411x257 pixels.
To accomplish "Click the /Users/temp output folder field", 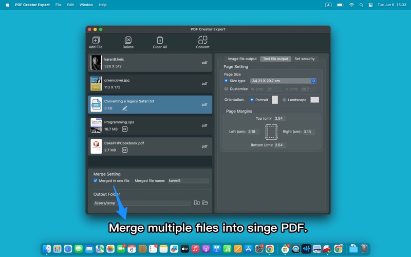I will tap(142, 203).
